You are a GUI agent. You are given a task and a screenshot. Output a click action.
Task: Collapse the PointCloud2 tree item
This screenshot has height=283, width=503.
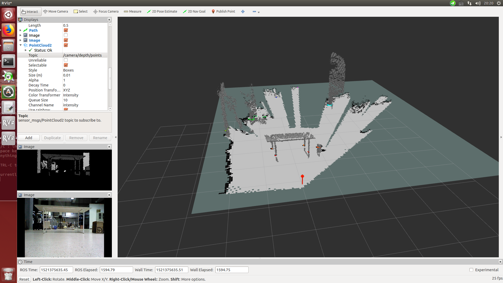(x=20, y=45)
